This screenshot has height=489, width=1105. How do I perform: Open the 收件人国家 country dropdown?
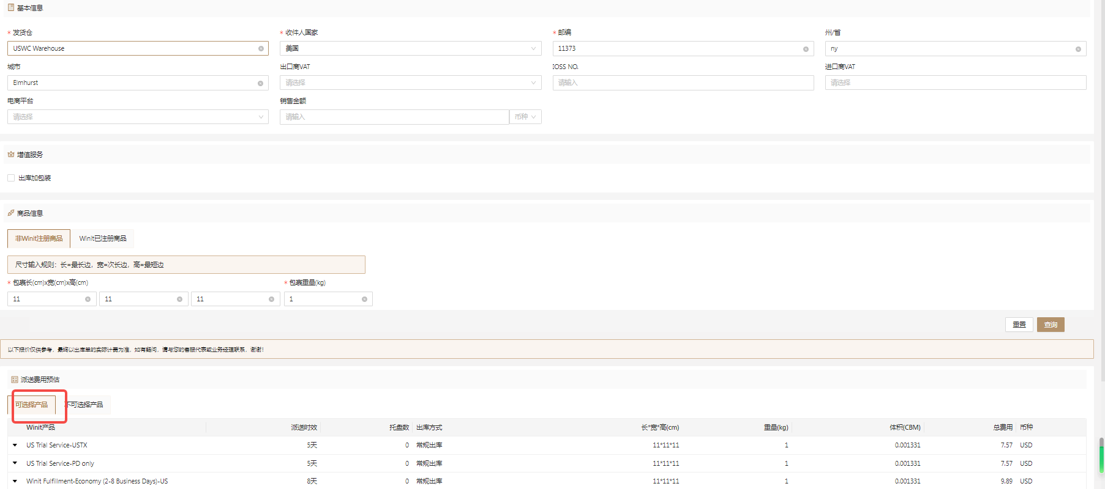tap(410, 48)
